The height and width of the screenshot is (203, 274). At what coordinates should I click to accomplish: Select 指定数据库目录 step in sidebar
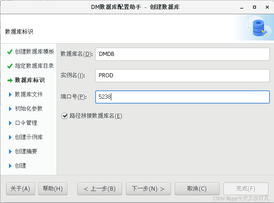pos(34,66)
